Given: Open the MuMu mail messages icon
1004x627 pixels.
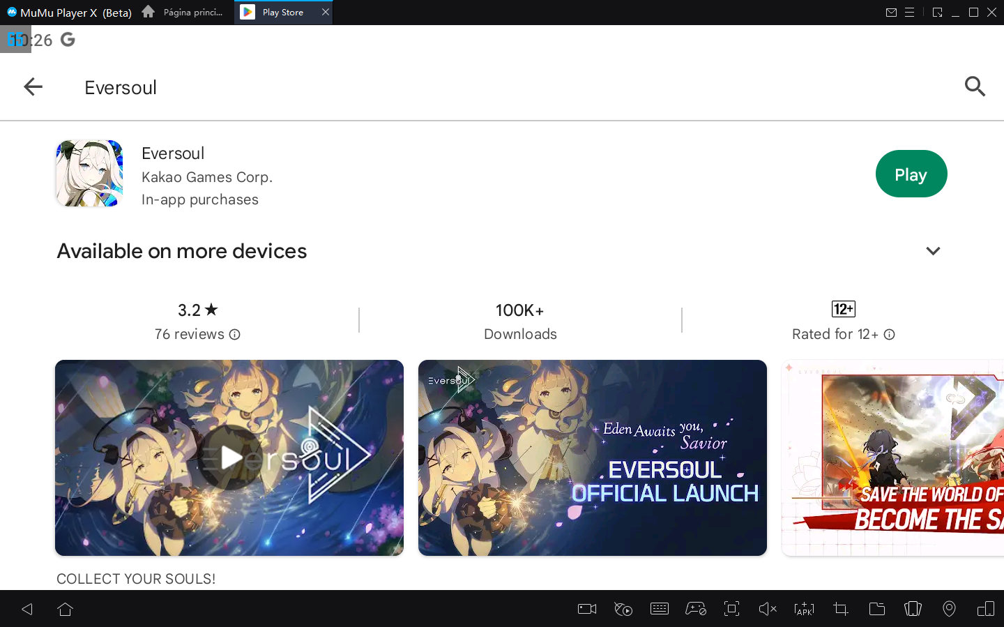Looking at the screenshot, I should click(x=891, y=13).
